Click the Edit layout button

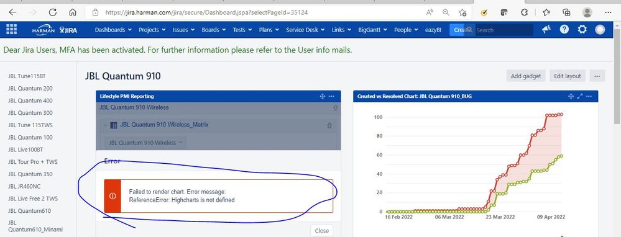pos(567,76)
